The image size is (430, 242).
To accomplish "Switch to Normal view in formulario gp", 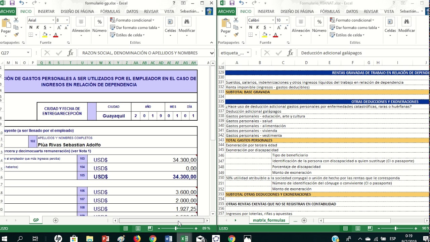I will point(126,228).
